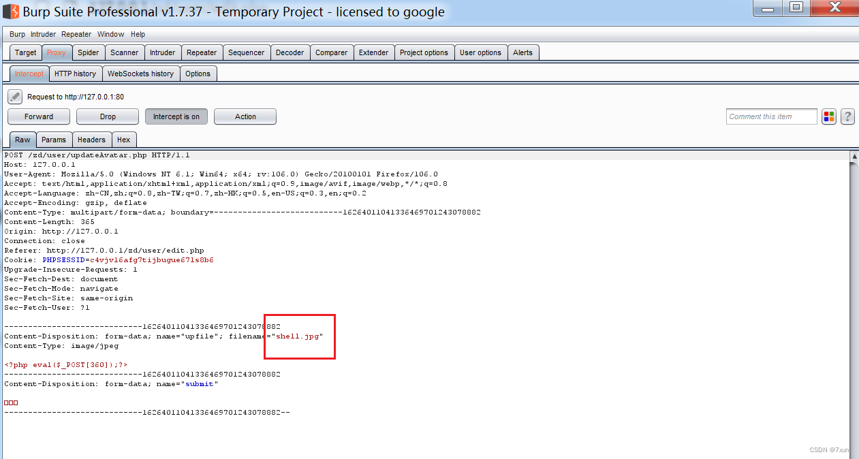Click the Upgrade-Insecure-Requests header line
Screen dimensions: 859x459
[x=71, y=270]
